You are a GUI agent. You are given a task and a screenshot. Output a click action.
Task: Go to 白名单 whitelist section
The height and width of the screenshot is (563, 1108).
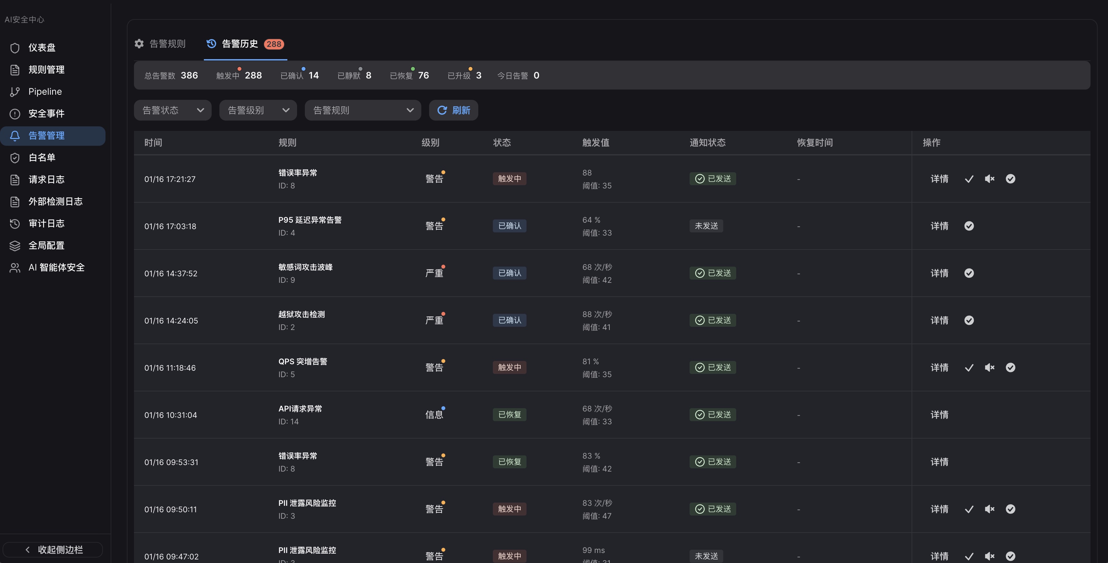tap(42, 158)
